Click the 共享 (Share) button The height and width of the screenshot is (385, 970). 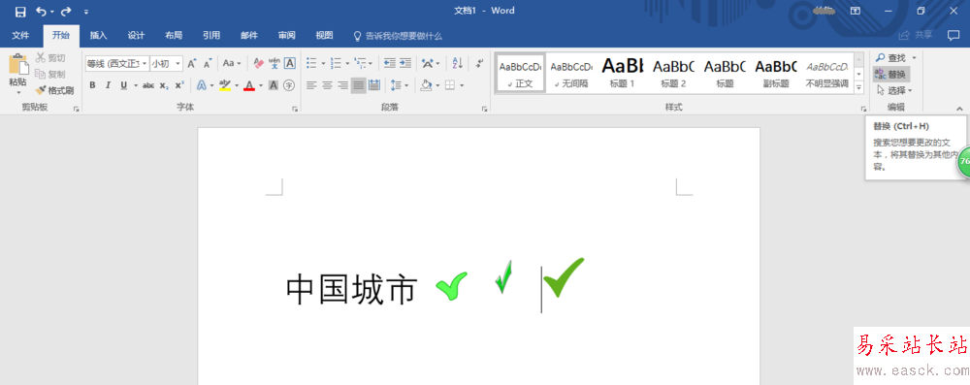tap(917, 35)
